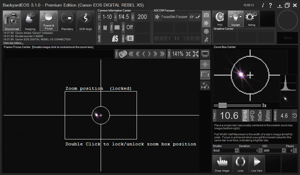
Task: Switch to Planetary mode
Action: click(x=67, y=21)
